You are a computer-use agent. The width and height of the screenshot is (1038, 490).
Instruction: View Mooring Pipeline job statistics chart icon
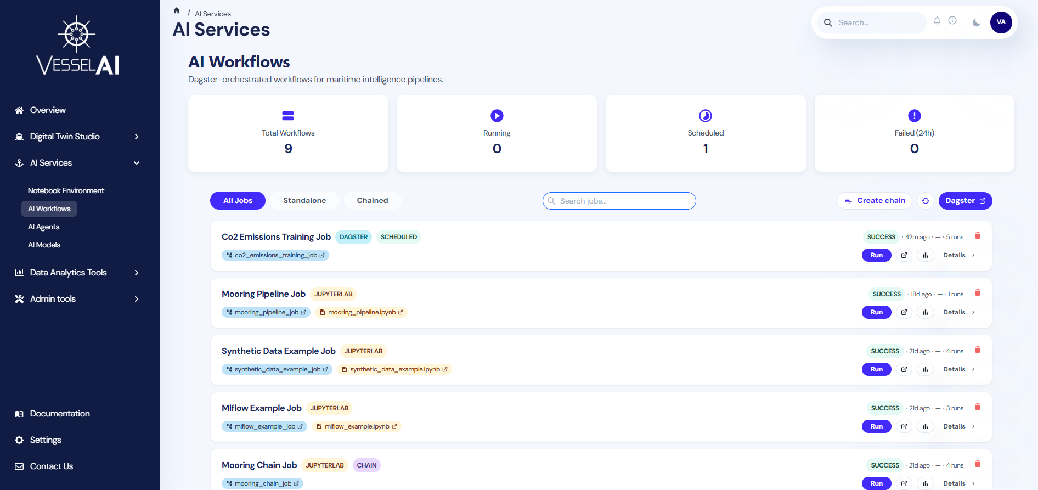(x=926, y=312)
